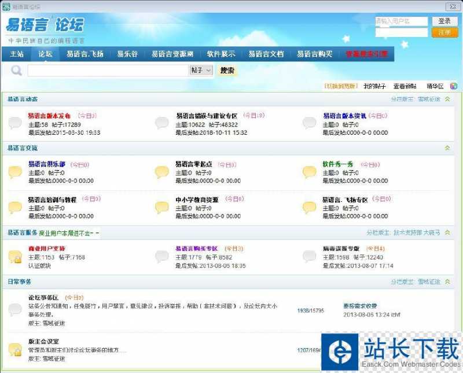The width and height of the screenshot is (463, 373).
Task: Click the bubble icon for 易语言版本资讯
Action: pyautogui.click(x=309, y=123)
